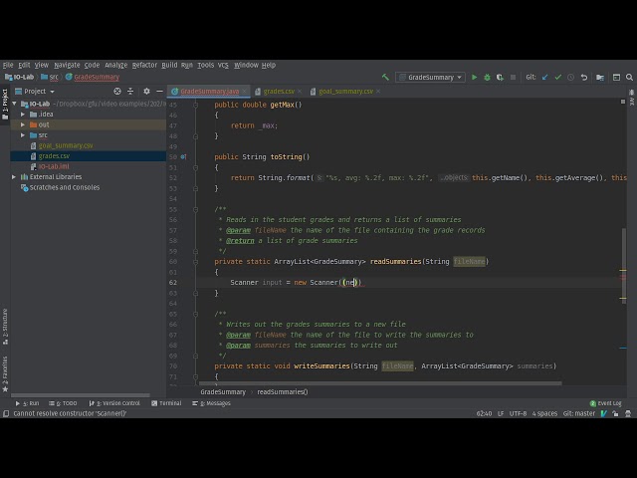637x478 pixels.
Task: Open the TODO tool window
Action: pos(63,403)
